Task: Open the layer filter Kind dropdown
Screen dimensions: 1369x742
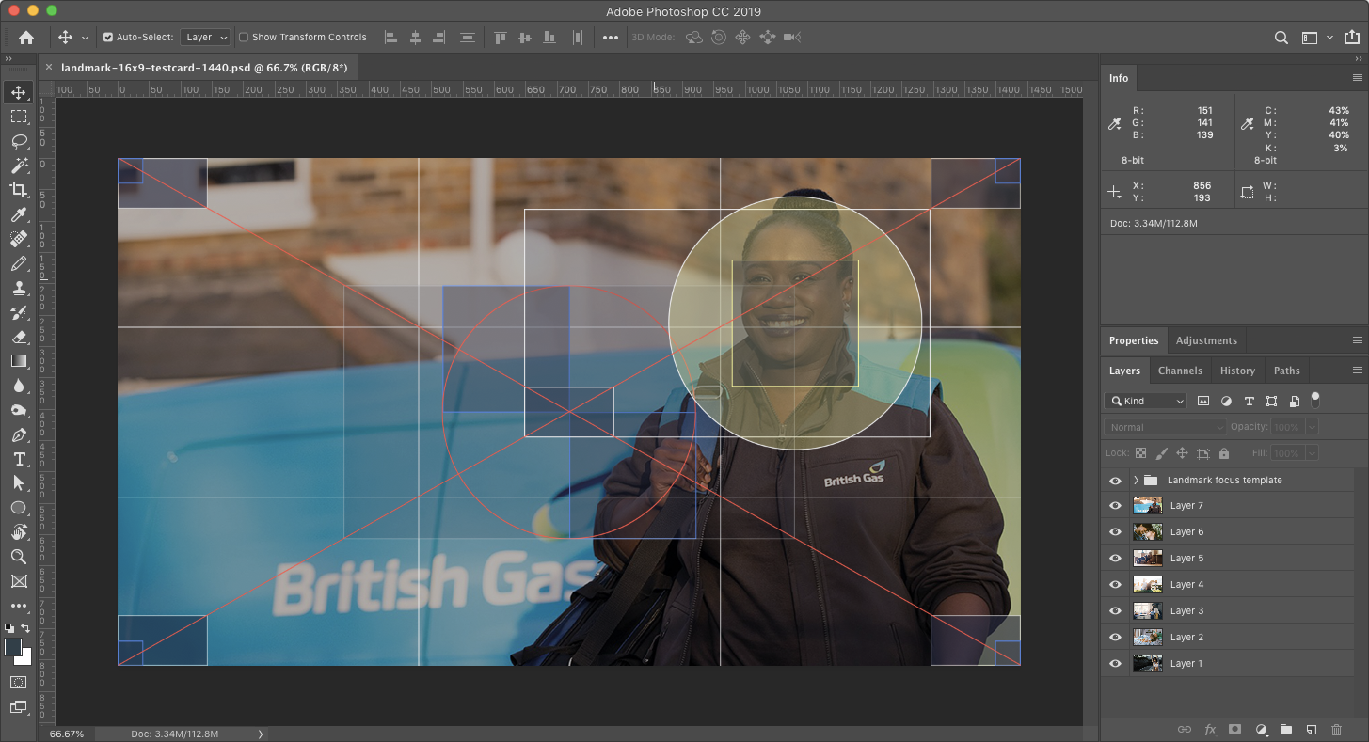Action: point(1146,401)
